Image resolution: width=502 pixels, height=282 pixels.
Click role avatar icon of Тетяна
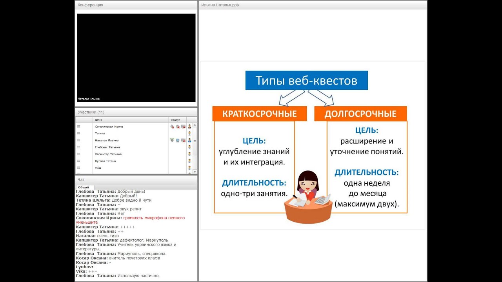click(189, 133)
